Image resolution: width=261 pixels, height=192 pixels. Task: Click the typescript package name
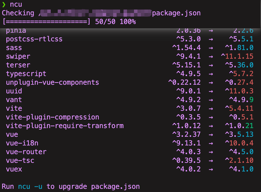coord(26,74)
